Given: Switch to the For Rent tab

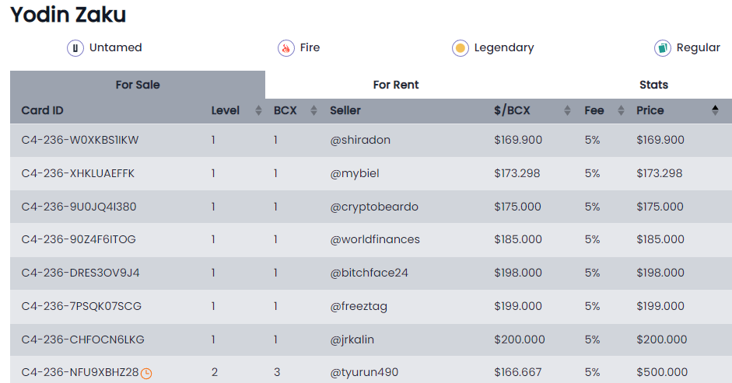Looking at the screenshot, I should click(396, 85).
